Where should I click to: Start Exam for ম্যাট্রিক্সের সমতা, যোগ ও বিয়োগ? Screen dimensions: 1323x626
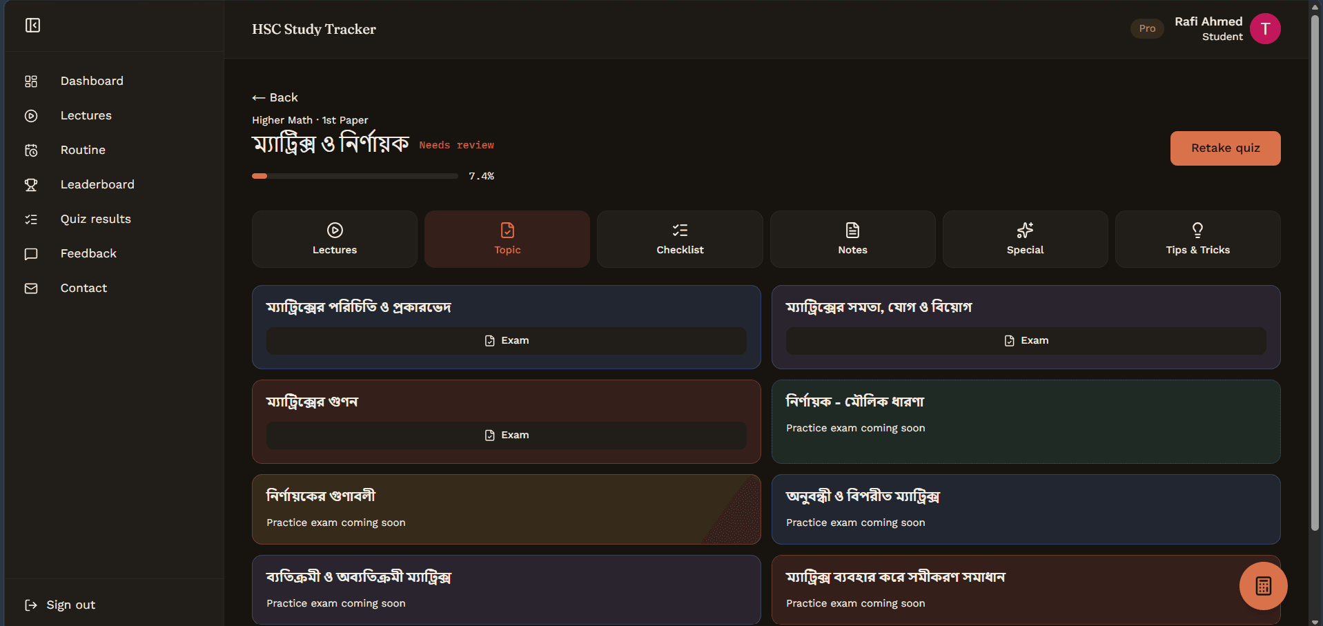tap(1026, 341)
